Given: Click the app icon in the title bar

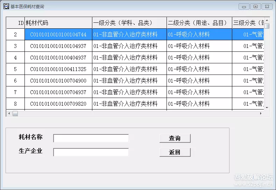Looking at the screenshot, I should (6, 6).
